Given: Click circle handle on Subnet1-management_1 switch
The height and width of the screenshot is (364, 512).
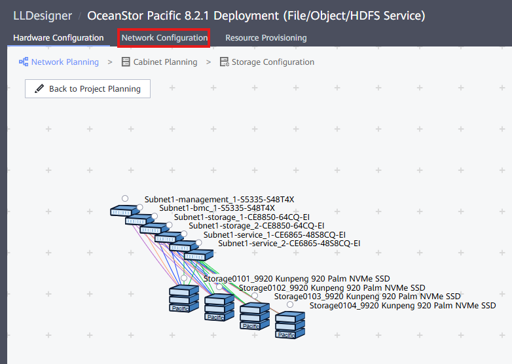Looking at the screenshot, I should tap(125, 198).
